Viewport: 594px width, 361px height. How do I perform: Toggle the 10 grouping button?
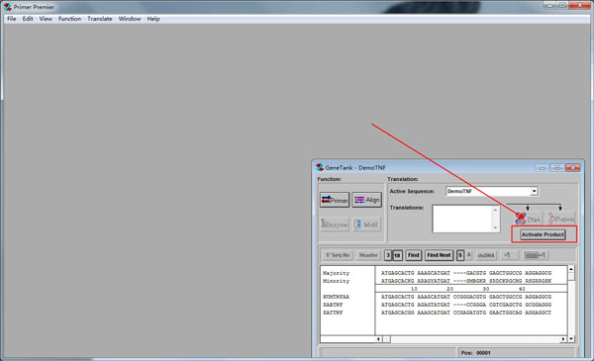click(x=397, y=255)
